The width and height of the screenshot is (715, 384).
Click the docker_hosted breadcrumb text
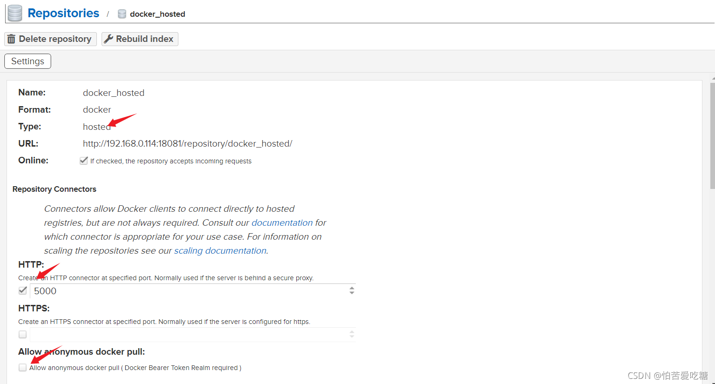coord(157,14)
